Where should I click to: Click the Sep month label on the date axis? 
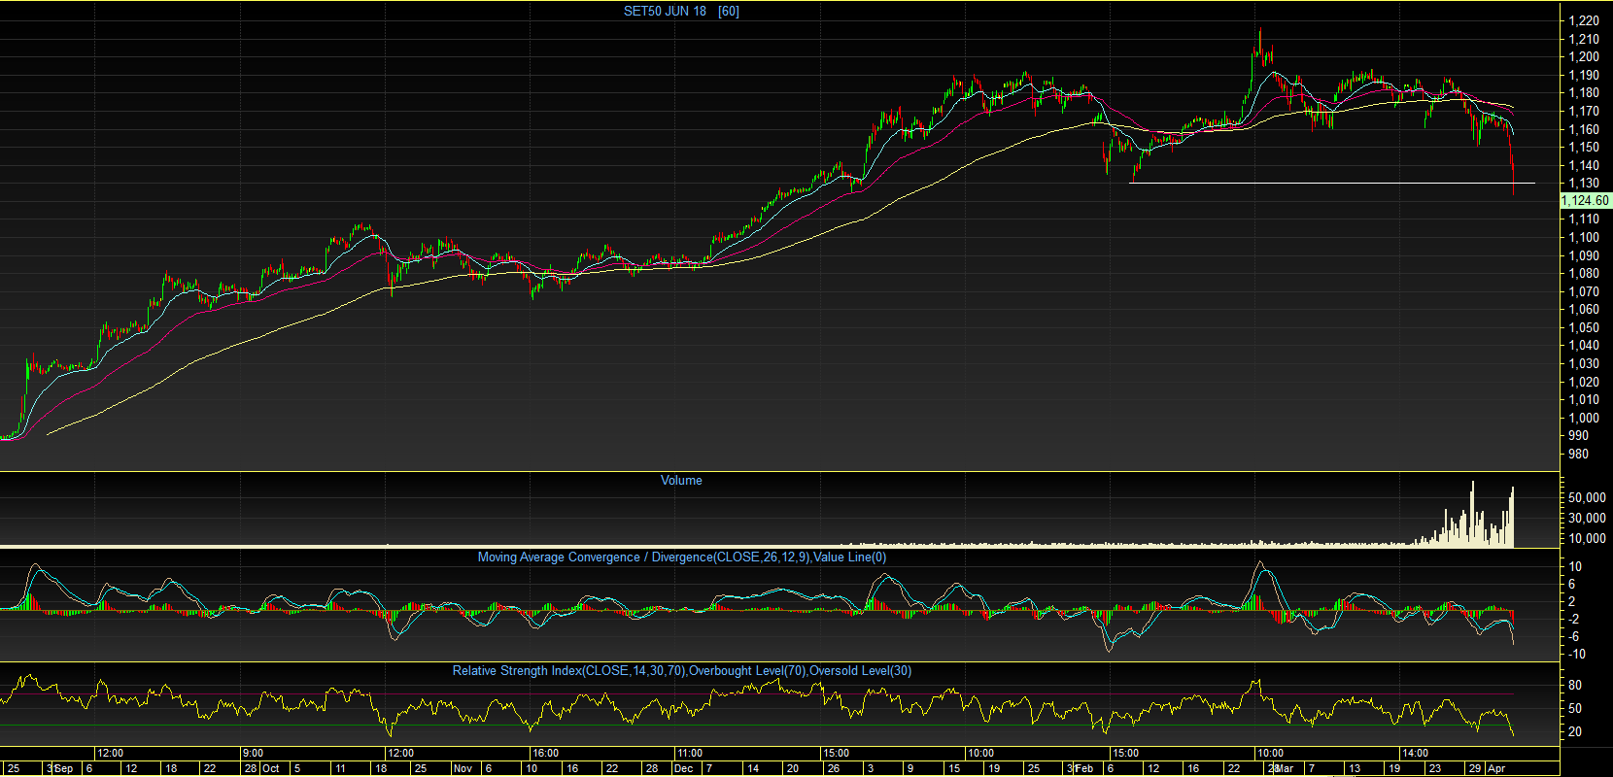(64, 768)
